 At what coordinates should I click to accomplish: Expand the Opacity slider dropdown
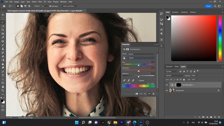(x=197, y=76)
